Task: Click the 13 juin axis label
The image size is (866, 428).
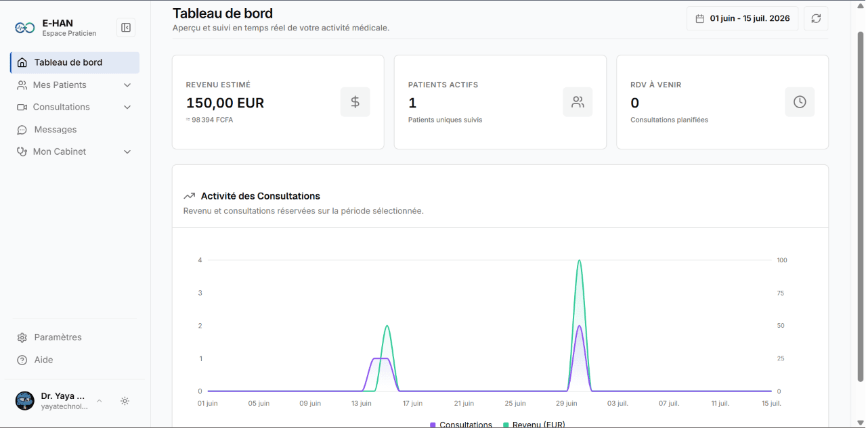Action: [361, 404]
